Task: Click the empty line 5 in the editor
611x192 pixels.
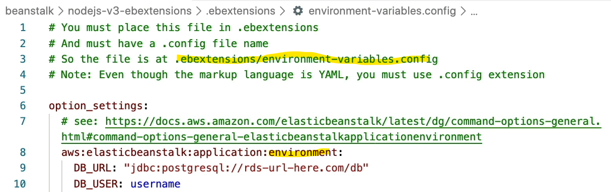Action: click(322, 90)
